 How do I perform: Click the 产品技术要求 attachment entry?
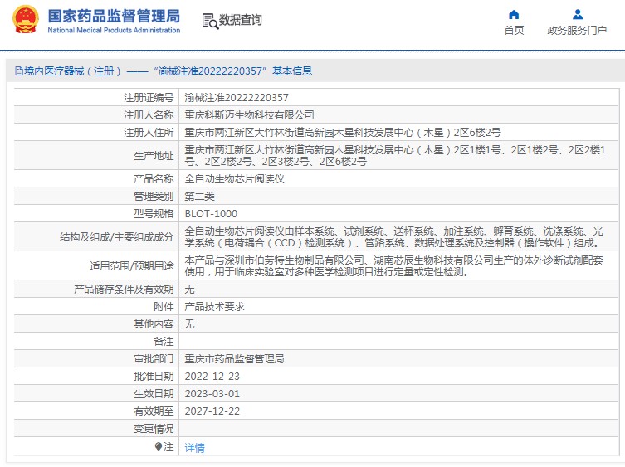tap(214, 306)
